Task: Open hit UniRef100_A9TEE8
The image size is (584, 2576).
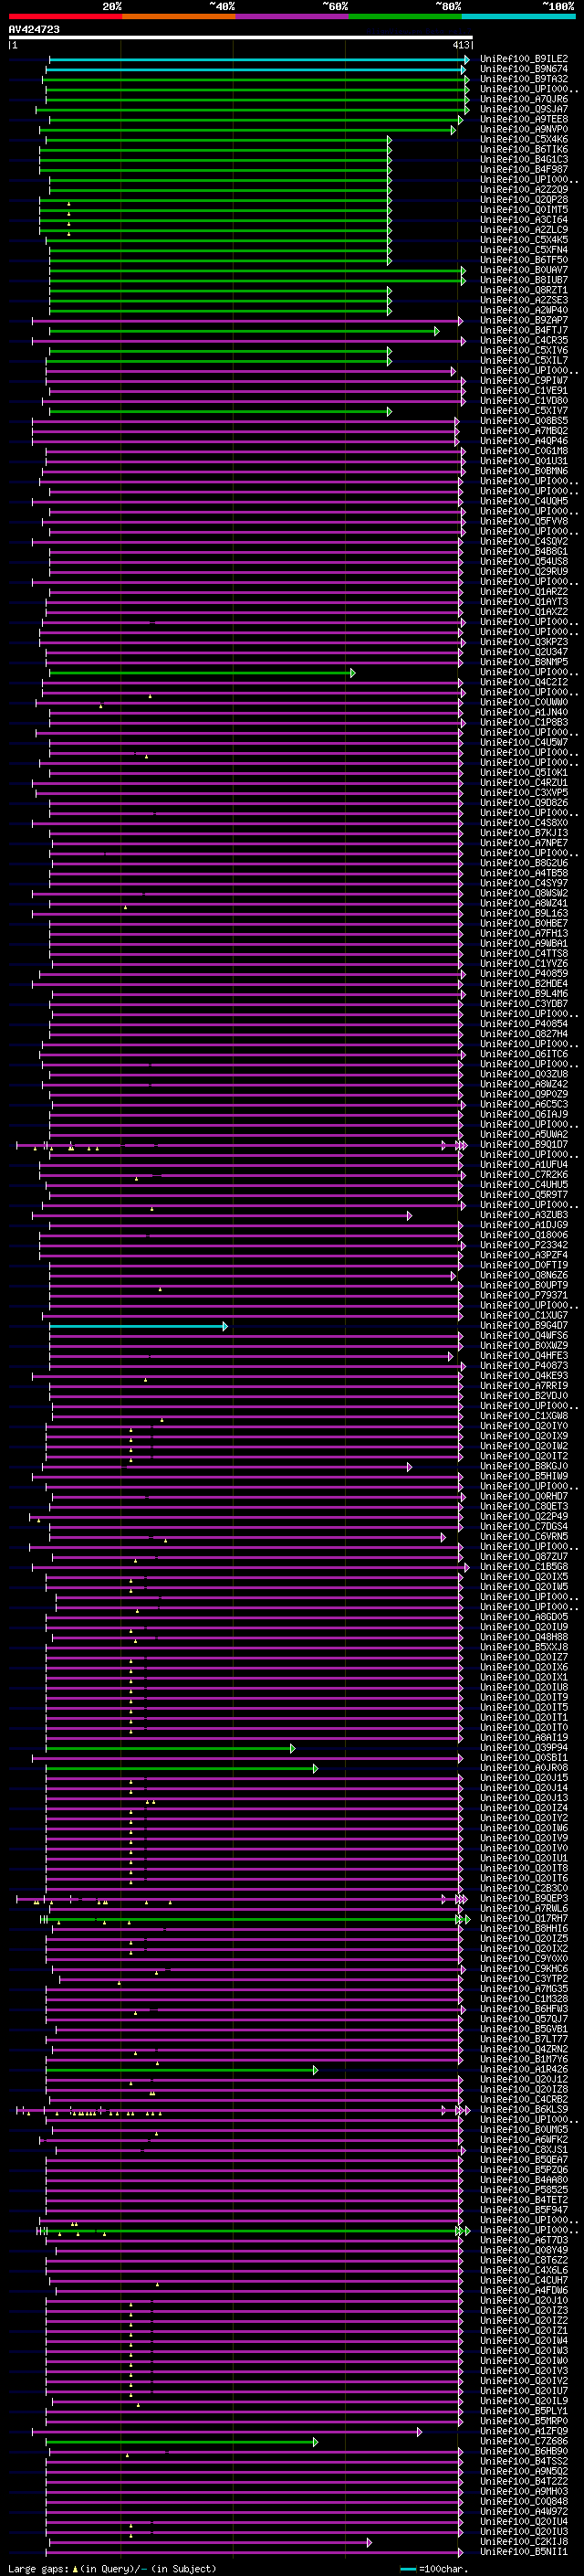Action: 523,120
